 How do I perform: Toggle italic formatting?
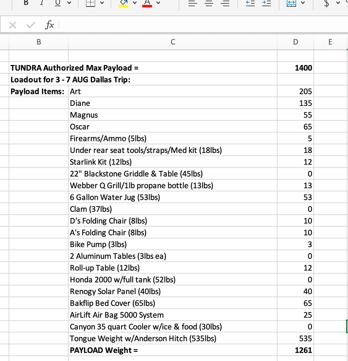[41, 3]
